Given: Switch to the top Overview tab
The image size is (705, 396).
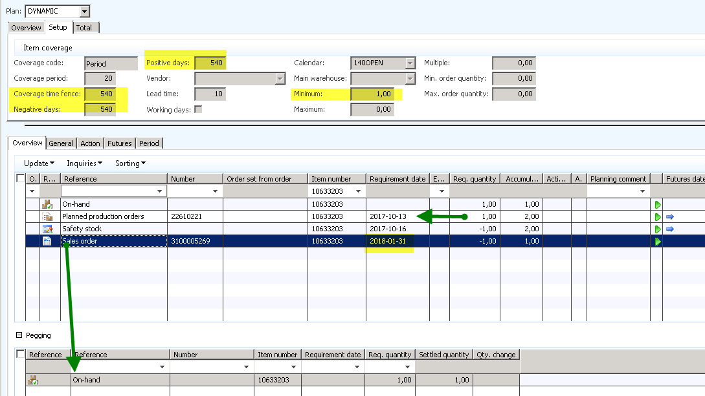Looking at the screenshot, I should click(26, 28).
